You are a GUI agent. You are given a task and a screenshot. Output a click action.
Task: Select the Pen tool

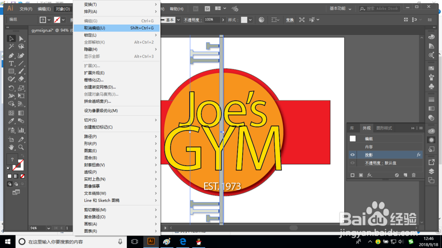11,56
